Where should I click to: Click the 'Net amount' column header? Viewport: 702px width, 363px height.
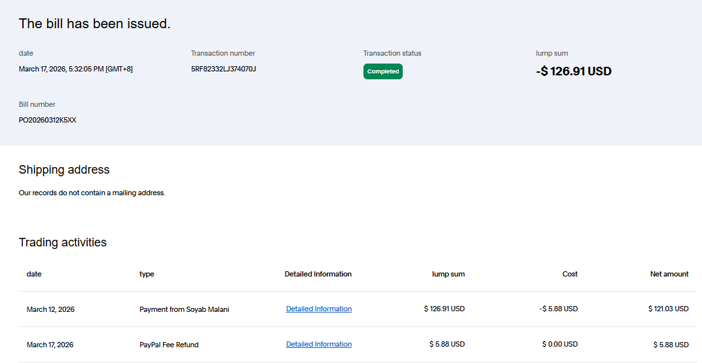tap(669, 274)
